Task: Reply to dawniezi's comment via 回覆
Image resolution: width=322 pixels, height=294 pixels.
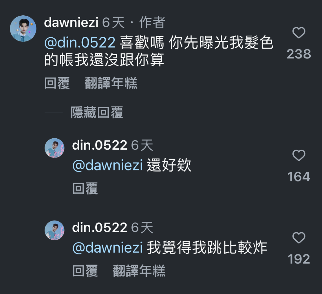Action: [x=57, y=83]
